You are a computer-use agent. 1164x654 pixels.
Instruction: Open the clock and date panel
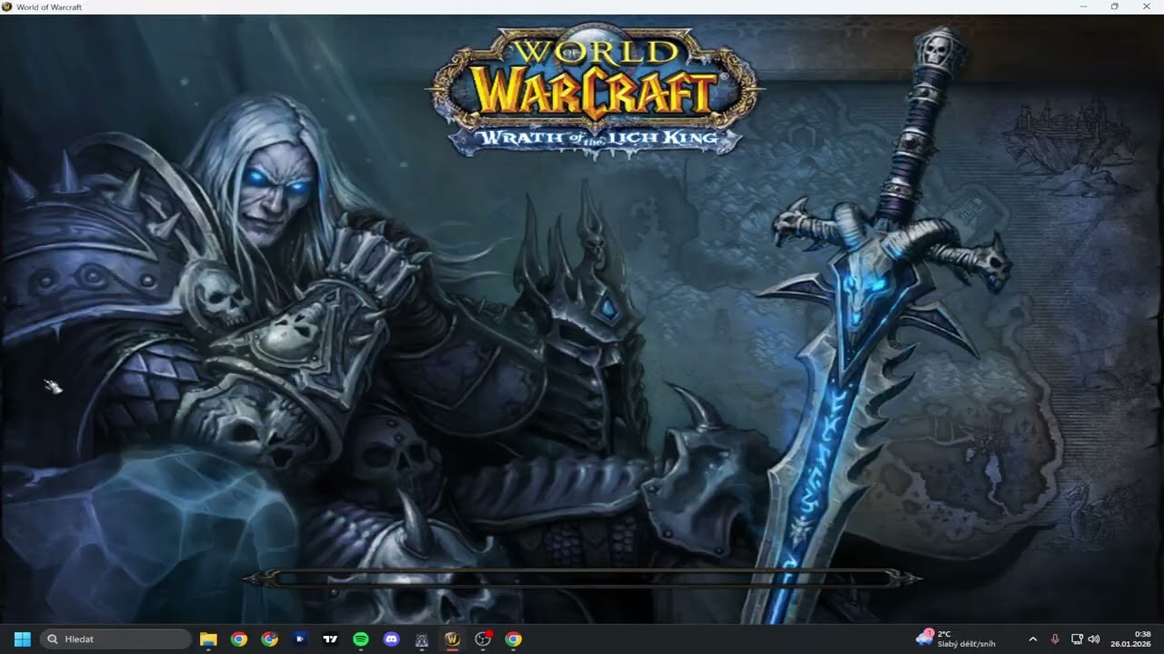click(x=1131, y=639)
